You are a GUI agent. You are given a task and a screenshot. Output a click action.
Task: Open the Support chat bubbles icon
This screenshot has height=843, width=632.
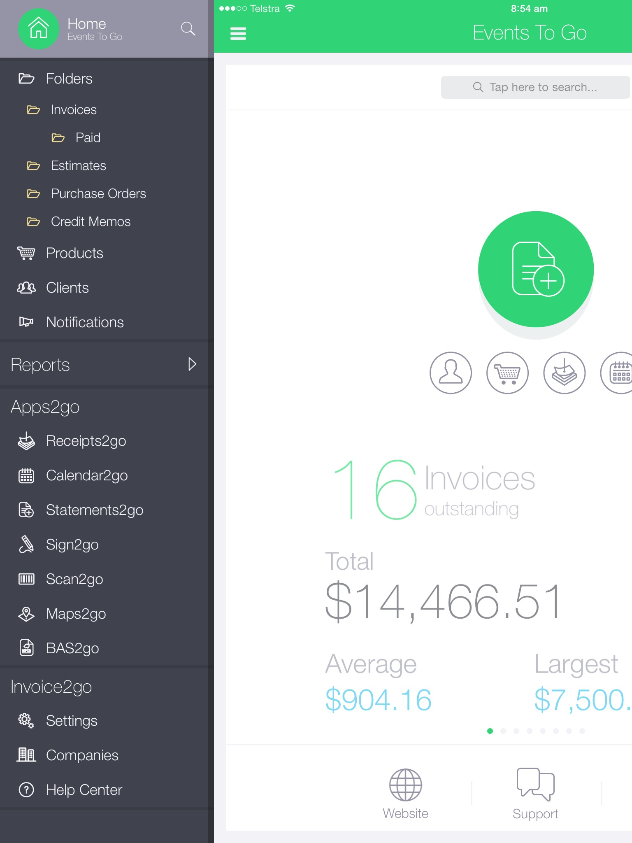535,784
